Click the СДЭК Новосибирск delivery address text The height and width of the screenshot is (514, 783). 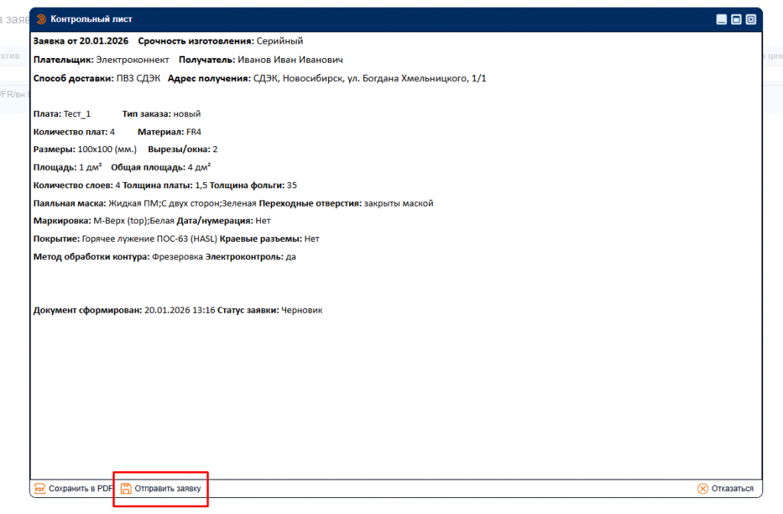coord(369,79)
